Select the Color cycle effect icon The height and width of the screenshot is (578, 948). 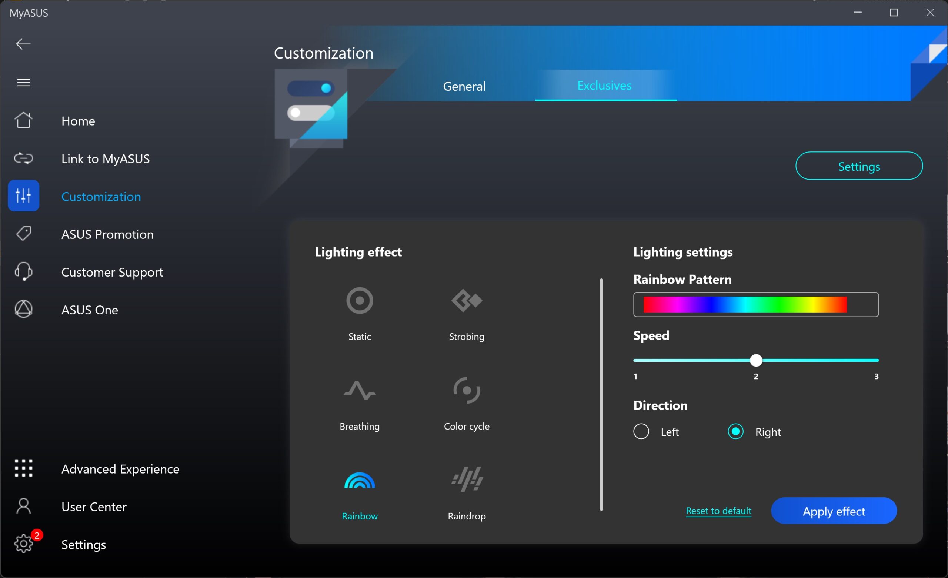tap(466, 391)
